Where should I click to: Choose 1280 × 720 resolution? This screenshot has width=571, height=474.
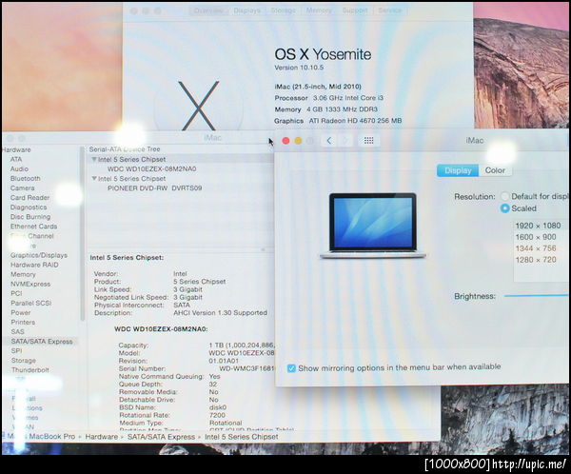[536, 260]
